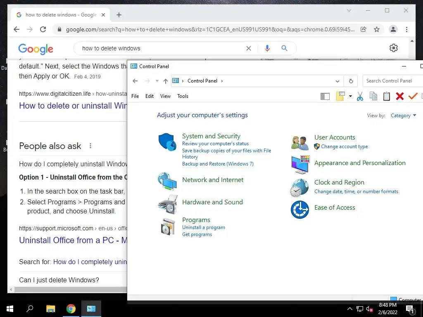Image resolution: width=423 pixels, height=317 pixels.
Task: Open Appearance and Personalization category
Action: click(x=360, y=163)
